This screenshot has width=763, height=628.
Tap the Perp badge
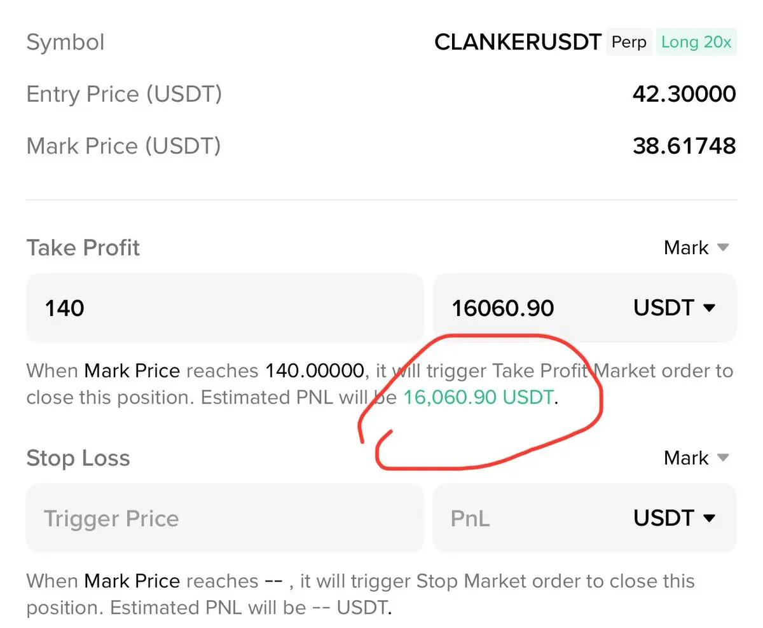coord(628,43)
